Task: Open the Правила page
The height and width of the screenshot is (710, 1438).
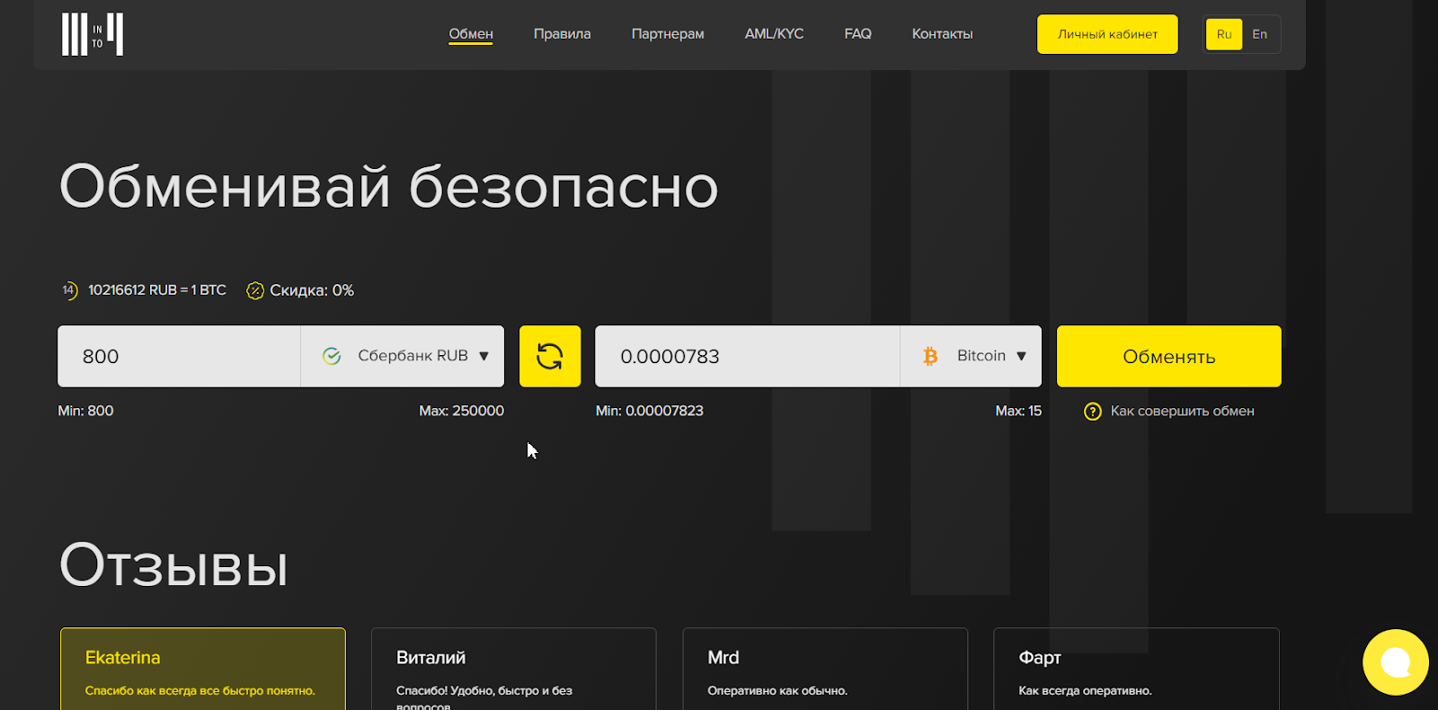Action: tap(562, 34)
